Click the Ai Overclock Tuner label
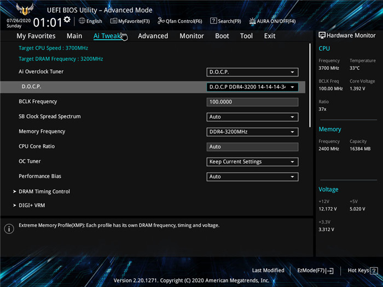Viewport: 383px width, 287px height. pyautogui.click(x=41, y=72)
